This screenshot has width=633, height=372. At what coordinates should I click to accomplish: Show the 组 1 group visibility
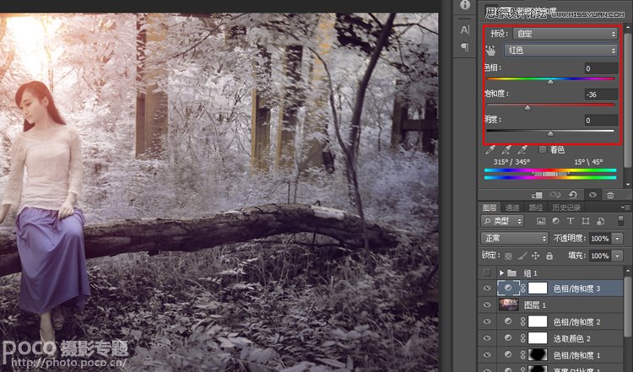486,272
